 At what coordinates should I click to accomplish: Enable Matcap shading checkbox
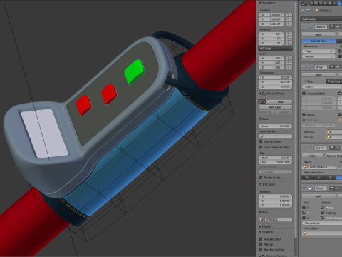coord(261,244)
